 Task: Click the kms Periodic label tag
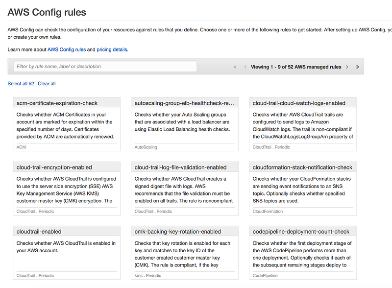pyautogui.click(x=148, y=276)
